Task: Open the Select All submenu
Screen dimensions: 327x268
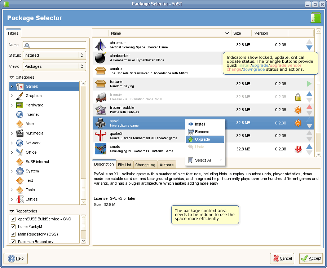Action: 205,160
